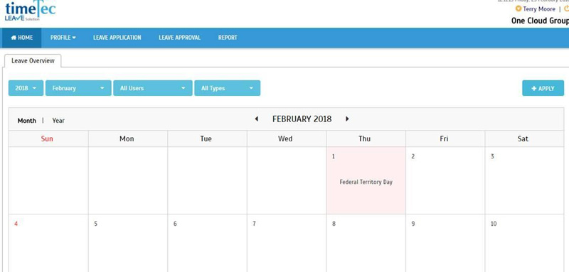Click the HOME house icon
The width and height of the screenshot is (569, 272).
click(14, 38)
